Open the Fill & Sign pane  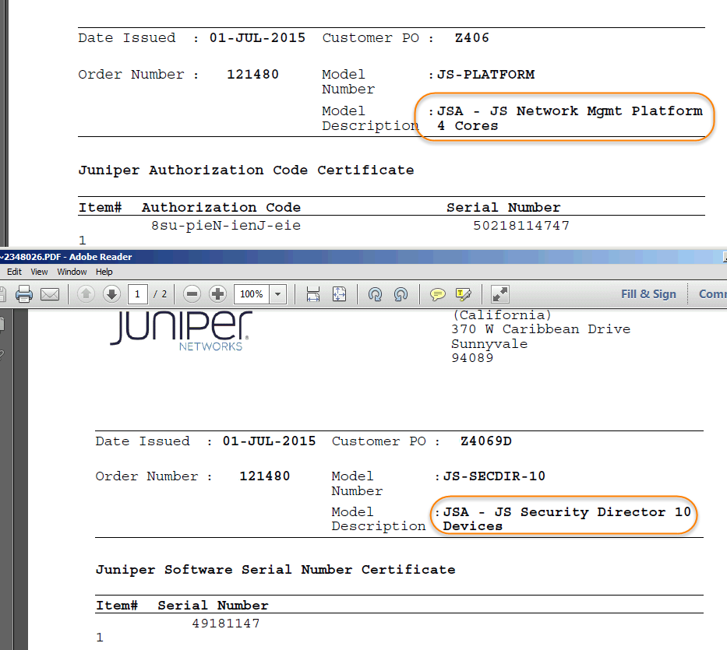click(648, 294)
